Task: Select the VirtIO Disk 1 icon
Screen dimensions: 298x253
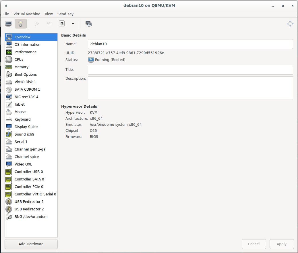Action: (9, 82)
